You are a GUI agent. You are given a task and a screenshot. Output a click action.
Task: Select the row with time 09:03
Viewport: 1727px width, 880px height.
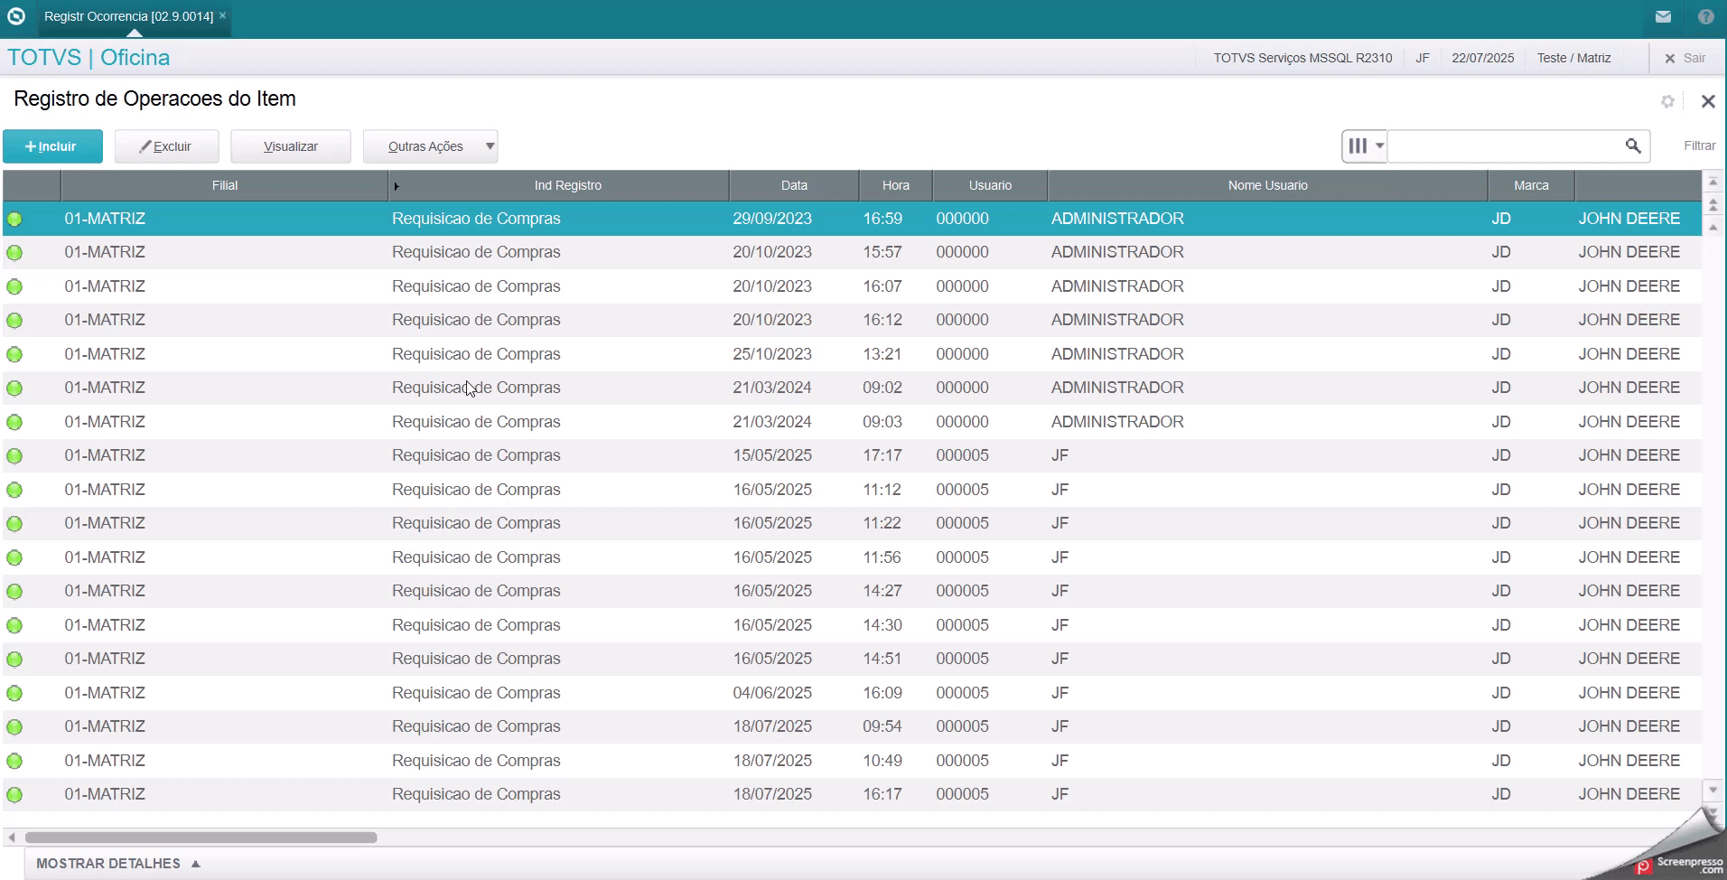point(852,422)
